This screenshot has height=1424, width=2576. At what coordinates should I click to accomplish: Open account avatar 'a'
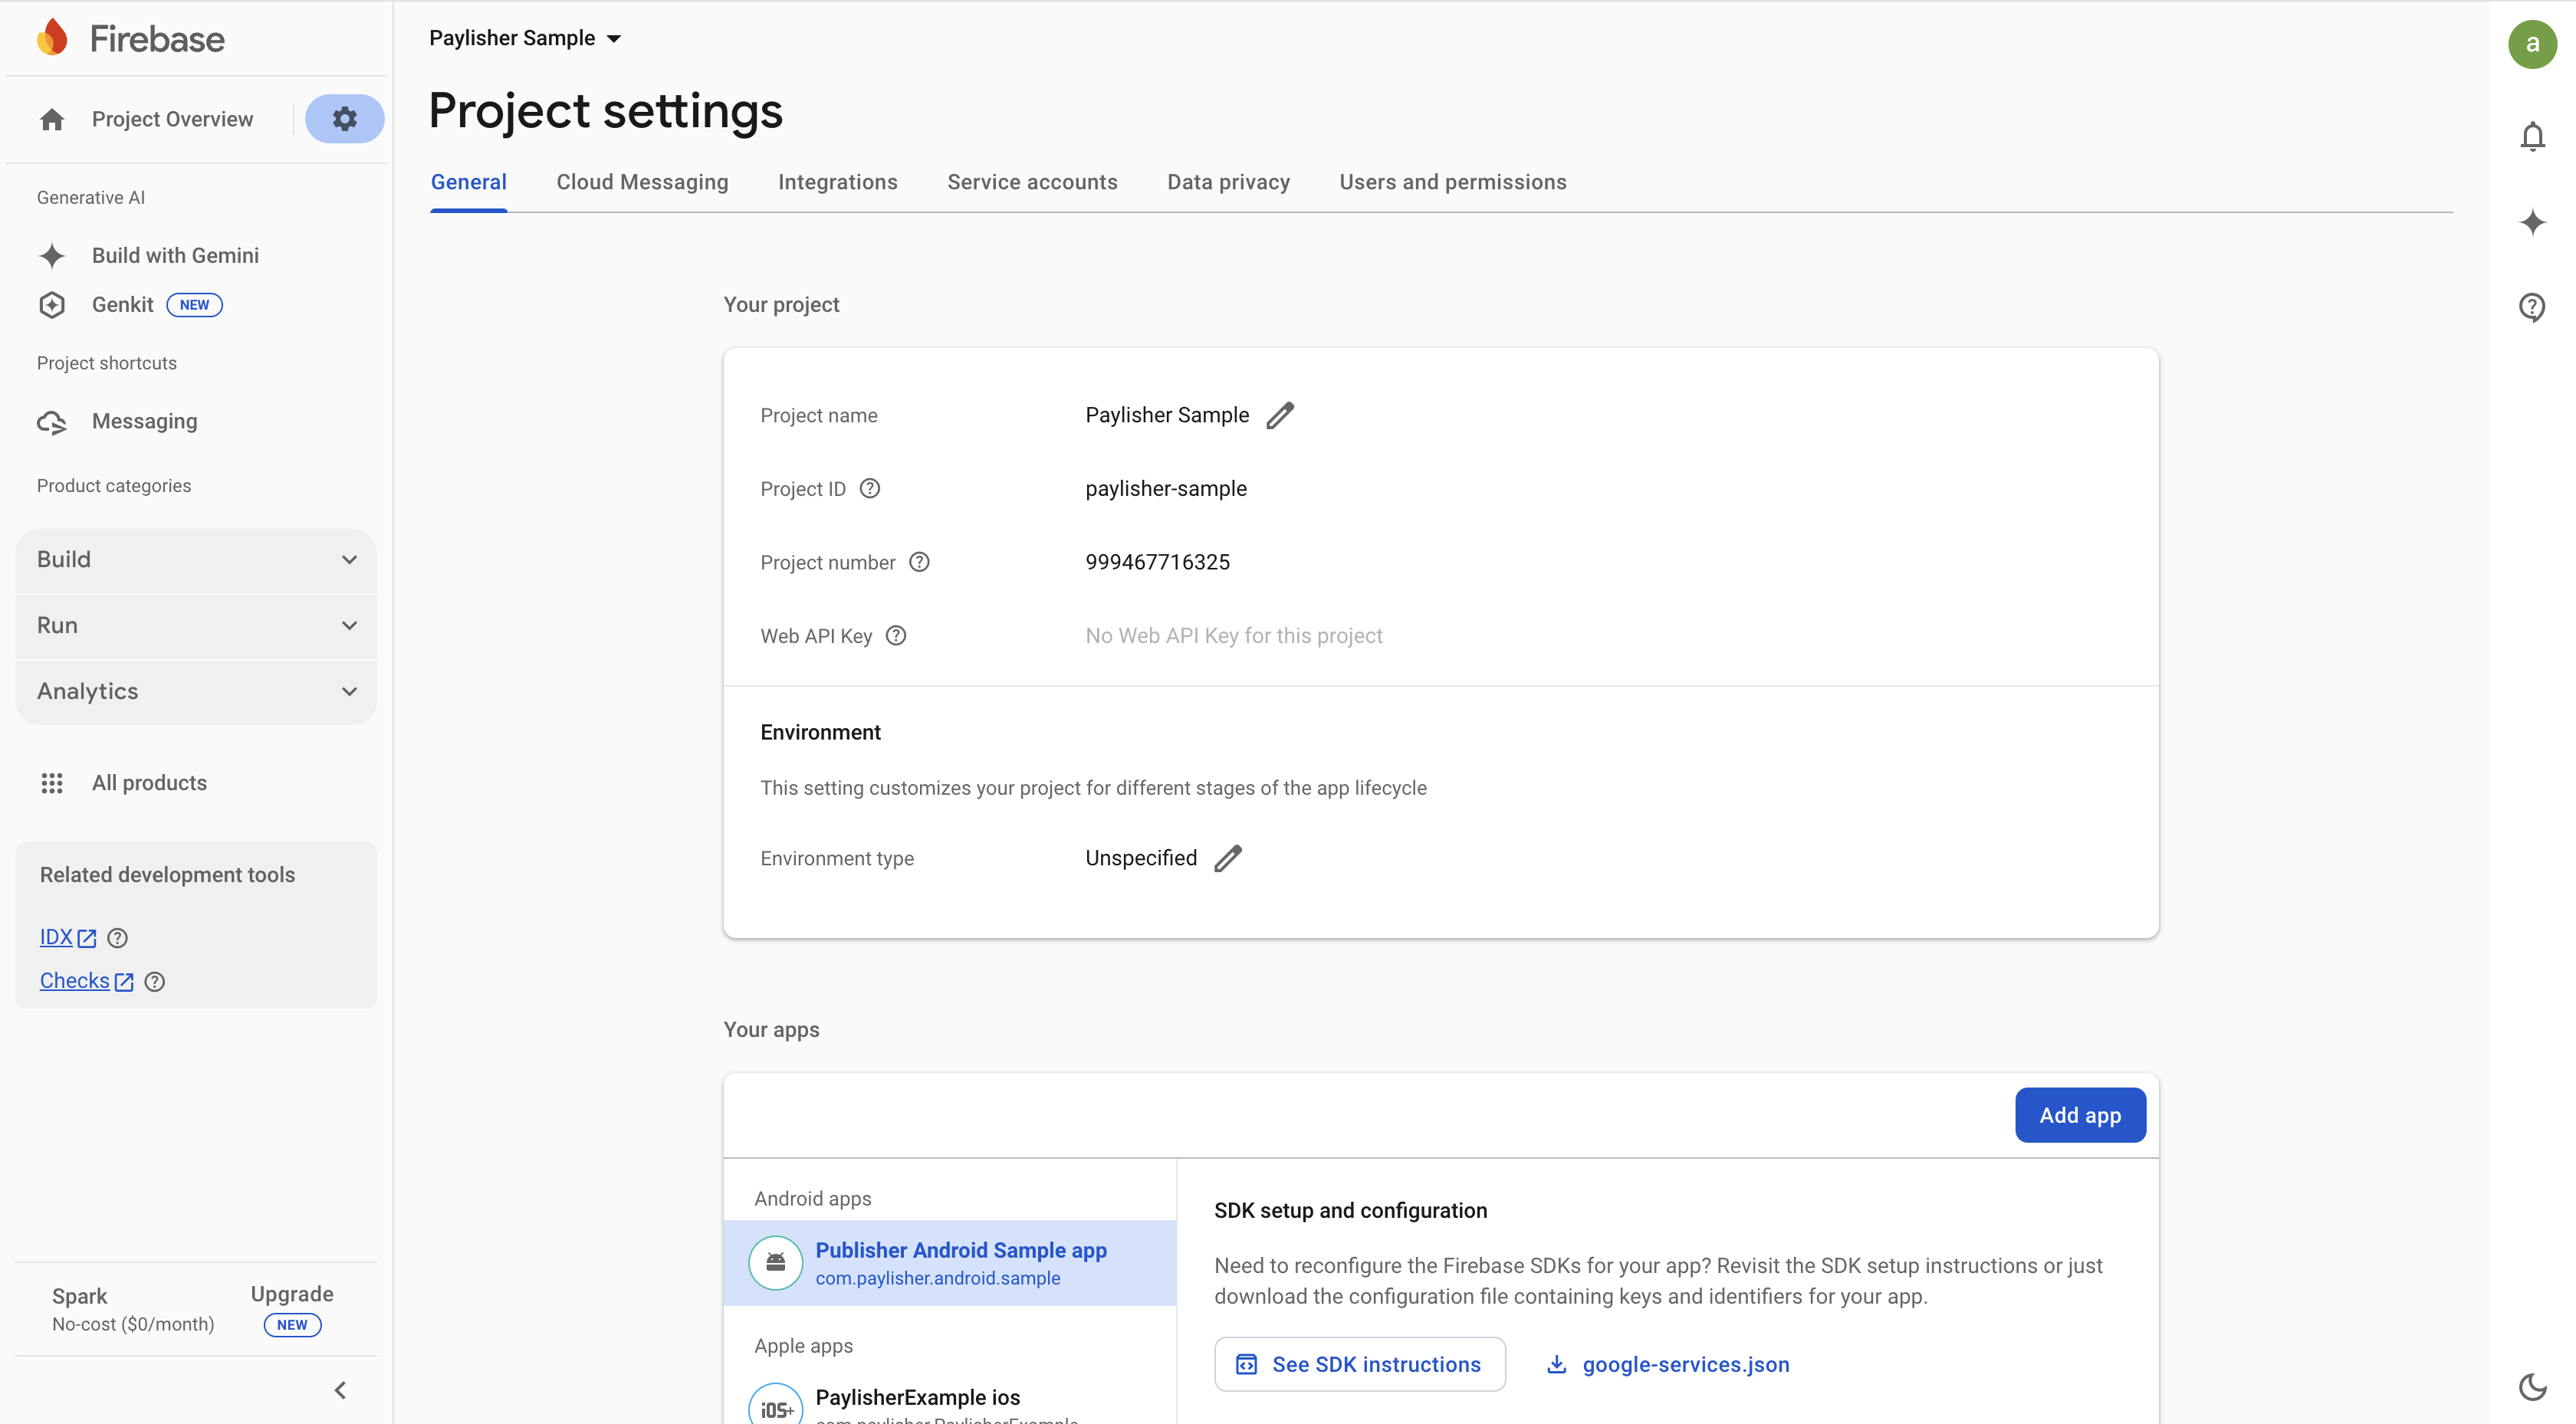[x=2532, y=44]
